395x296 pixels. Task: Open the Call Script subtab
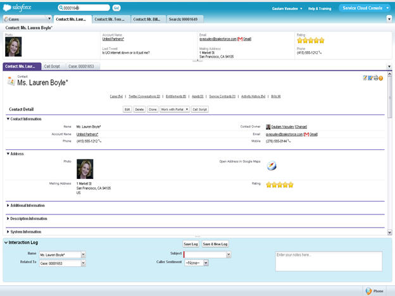[x=52, y=66]
